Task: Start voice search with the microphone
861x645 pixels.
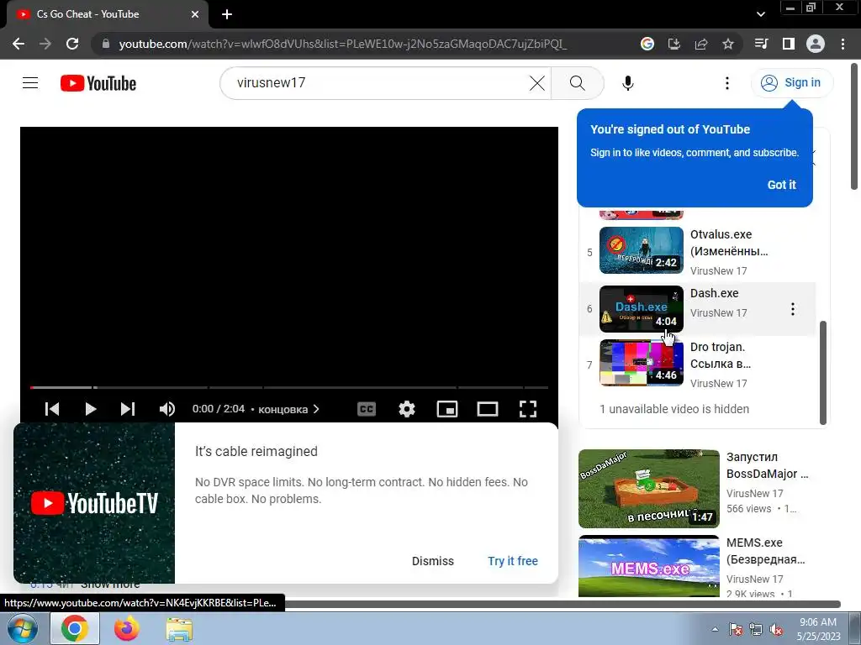Action: click(x=627, y=83)
